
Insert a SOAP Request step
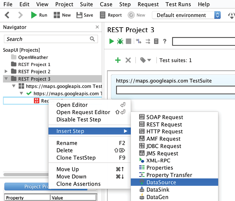174,117
